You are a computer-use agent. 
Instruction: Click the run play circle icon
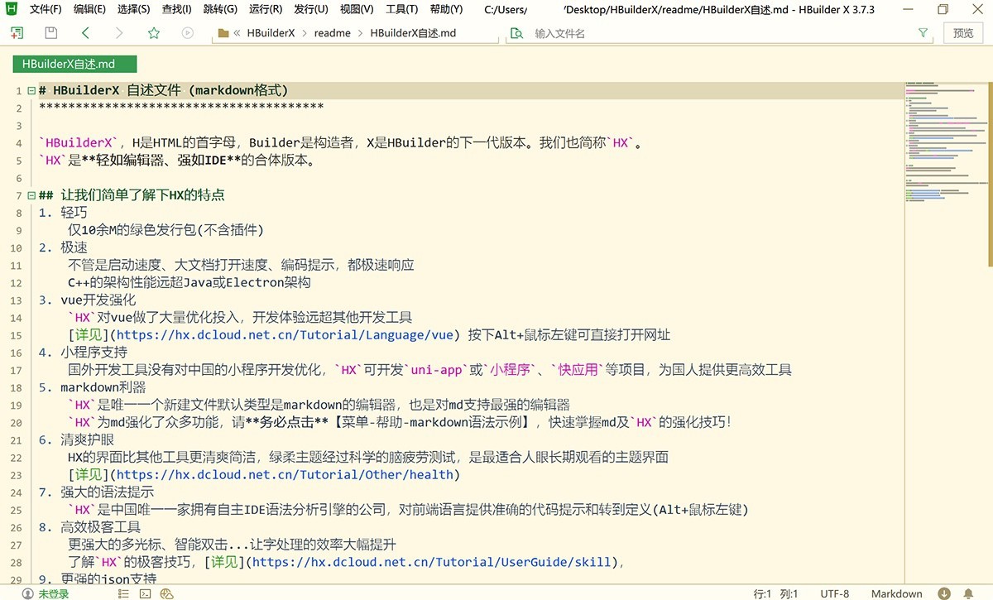click(187, 33)
